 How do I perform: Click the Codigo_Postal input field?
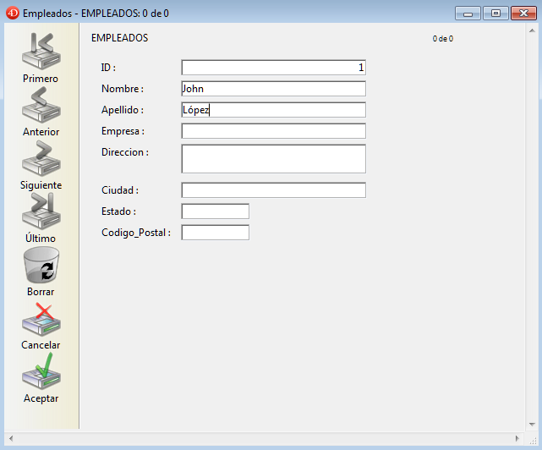pos(215,233)
